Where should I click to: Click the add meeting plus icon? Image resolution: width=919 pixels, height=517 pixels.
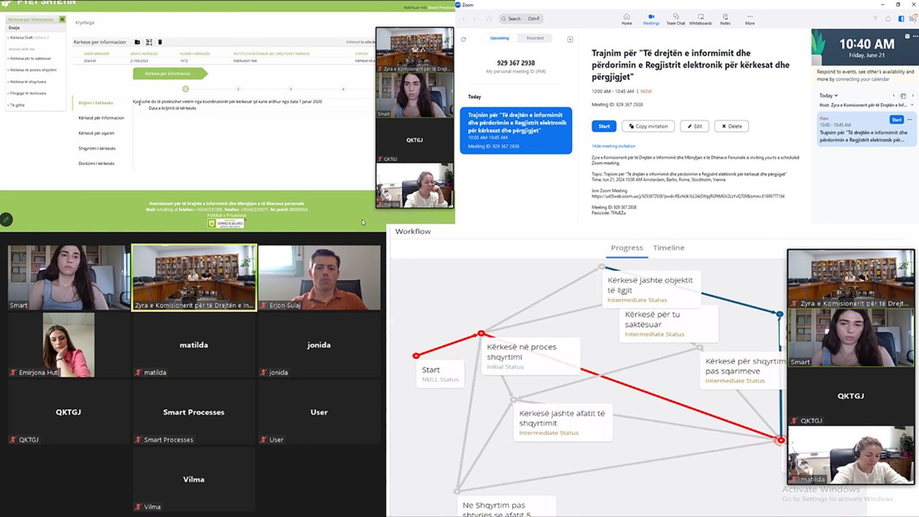pos(570,39)
